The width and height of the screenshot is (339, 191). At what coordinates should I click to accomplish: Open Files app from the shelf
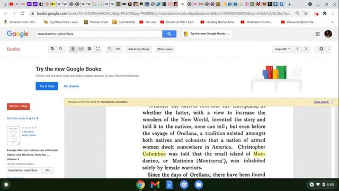pyautogui.click(x=199, y=185)
